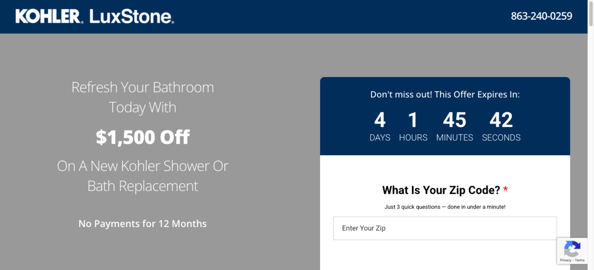Viewport: 594px width, 270px height.
Task: Click the KOHLER logo in the header
Action: tap(48, 16)
